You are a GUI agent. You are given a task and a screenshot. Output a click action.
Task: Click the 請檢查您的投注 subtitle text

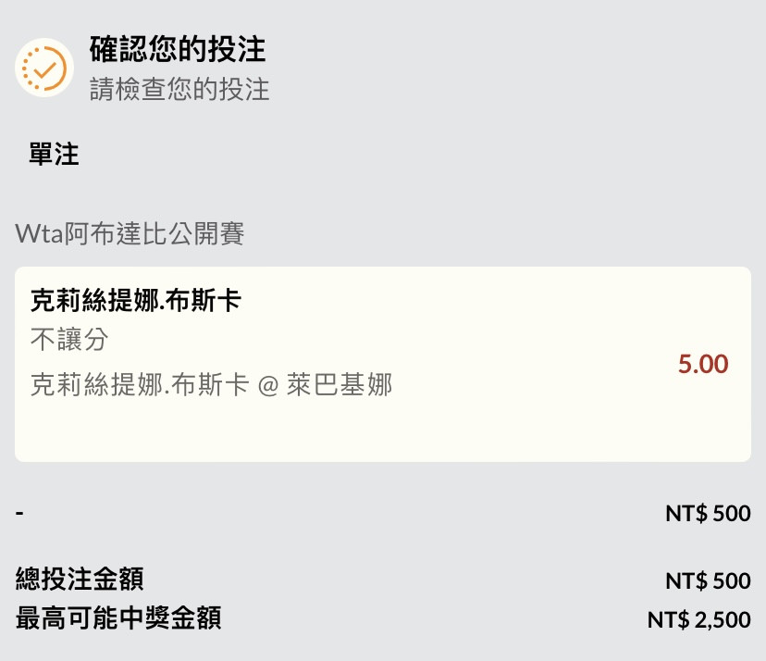click(179, 90)
